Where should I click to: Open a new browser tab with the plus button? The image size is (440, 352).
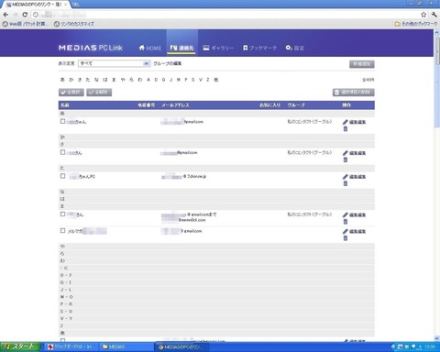coord(75,5)
